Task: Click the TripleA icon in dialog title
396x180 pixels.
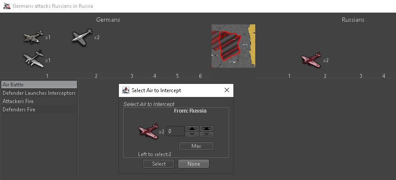Action: pos(126,90)
